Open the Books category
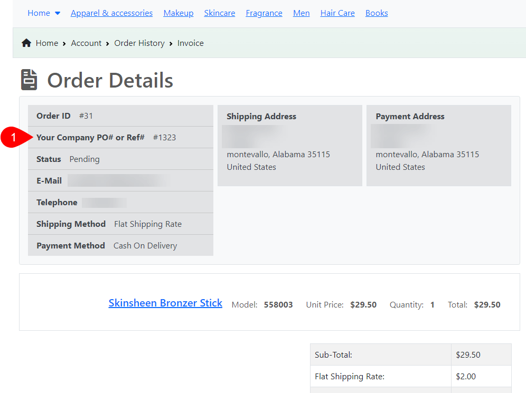The width and height of the screenshot is (526, 393). pos(377,13)
